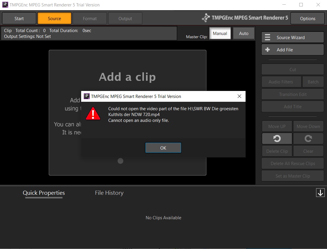Viewport: 327px width, 249px height.
Task: Click the Batch button
Action: (x=313, y=82)
